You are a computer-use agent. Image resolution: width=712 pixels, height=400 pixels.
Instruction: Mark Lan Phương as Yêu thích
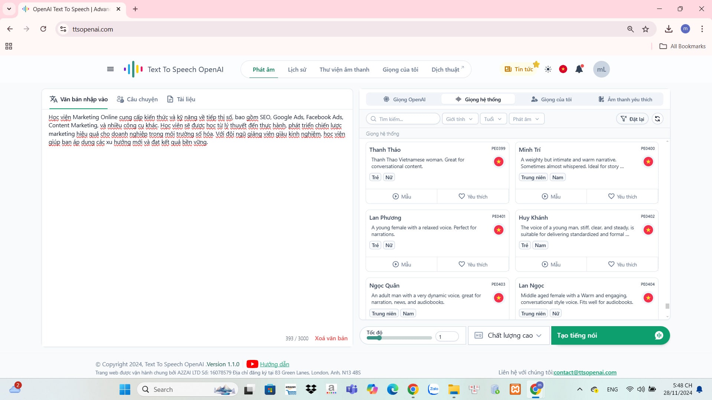[473, 264]
